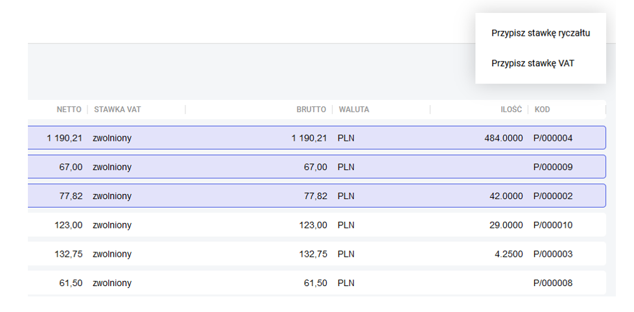Click the netto amount 132,75 cell
This screenshot has height=312, width=634.
click(68, 254)
